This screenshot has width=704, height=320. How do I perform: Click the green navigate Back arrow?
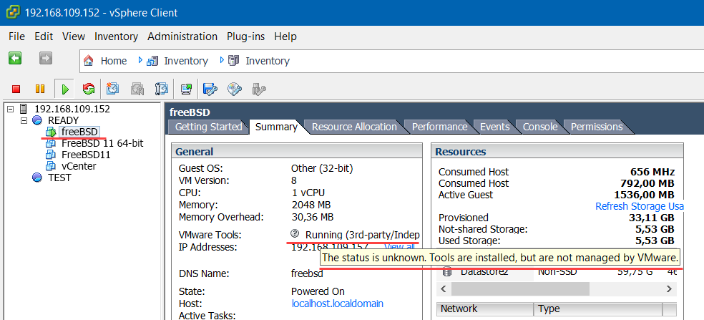pyautogui.click(x=15, y=58)
